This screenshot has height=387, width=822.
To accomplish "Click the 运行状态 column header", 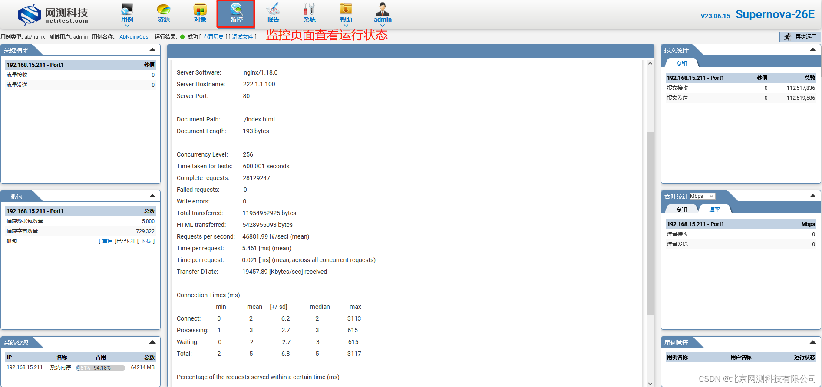I will [804, 357].
